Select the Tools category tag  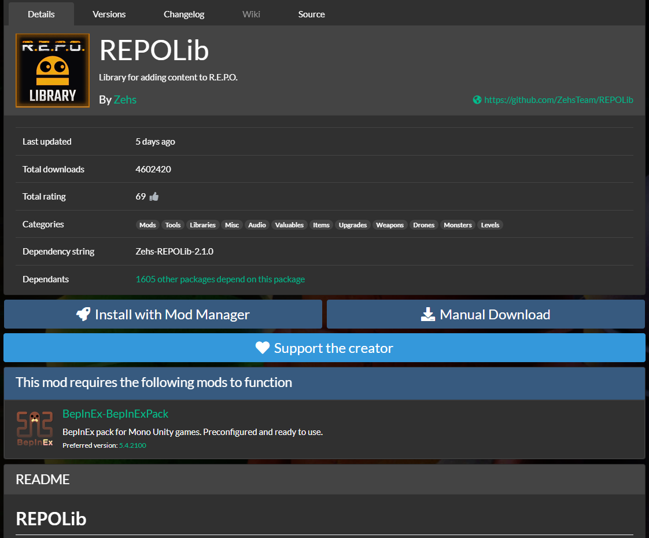(172, 224)
